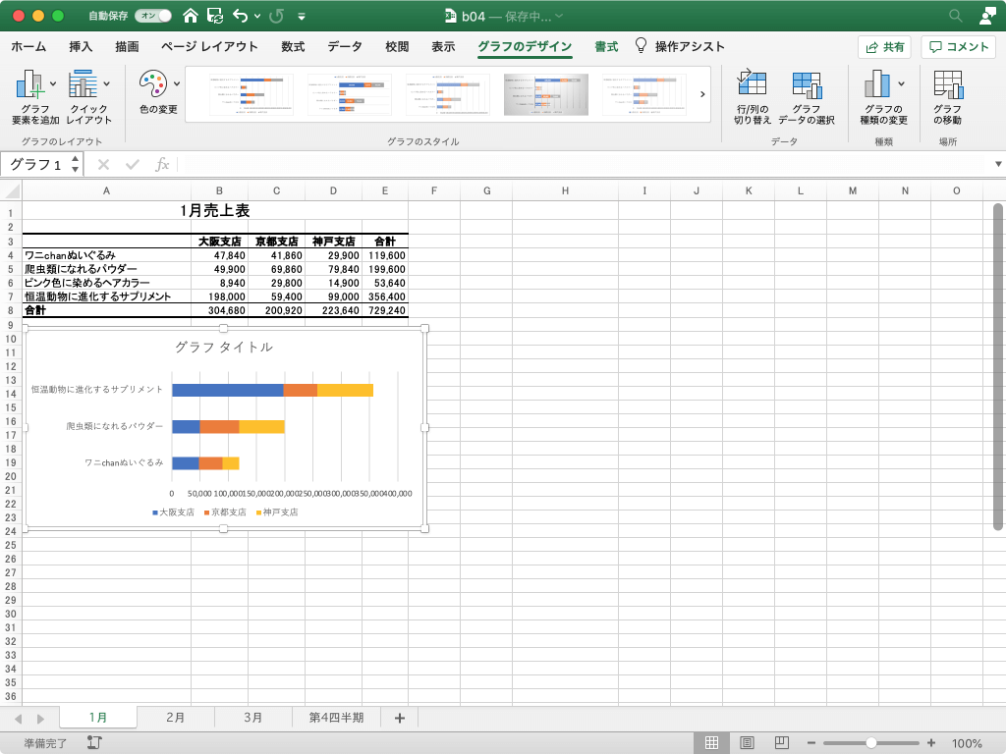This screenshot has width=1006, height=754.
Task: Click the accessibility icon in status bar
Action: (x=94, y=742)
